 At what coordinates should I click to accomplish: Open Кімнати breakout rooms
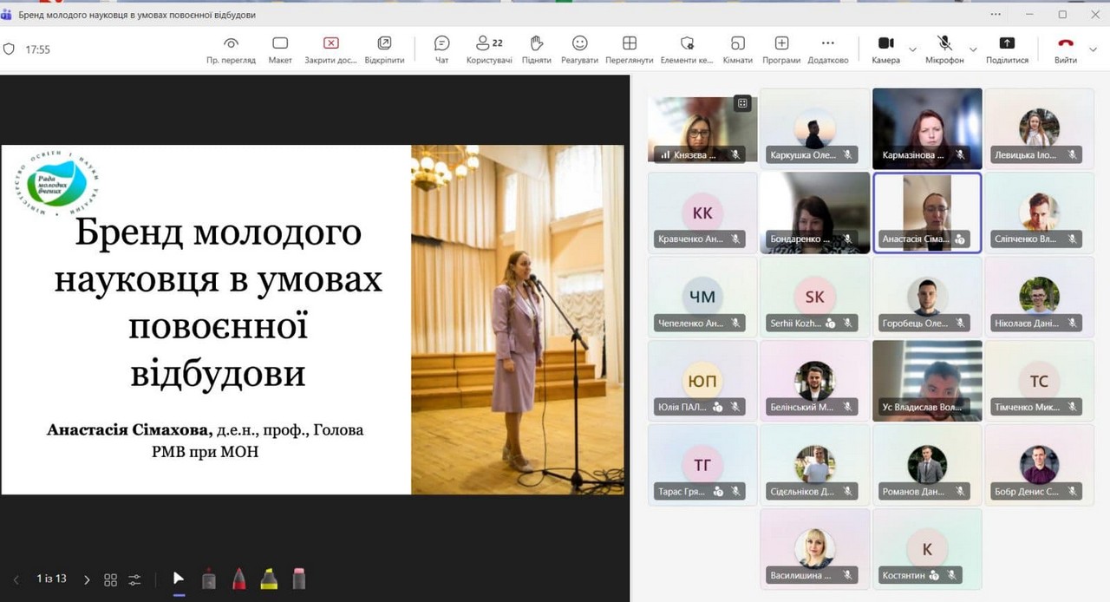tap(737, 49)
